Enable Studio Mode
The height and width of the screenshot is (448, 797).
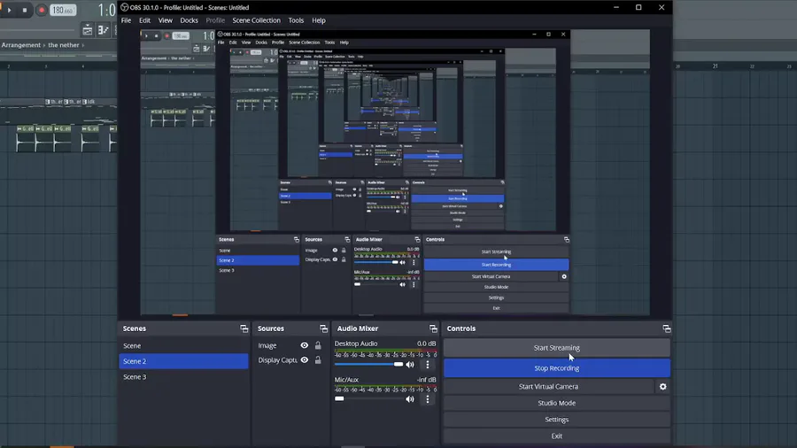pos(557,403)
